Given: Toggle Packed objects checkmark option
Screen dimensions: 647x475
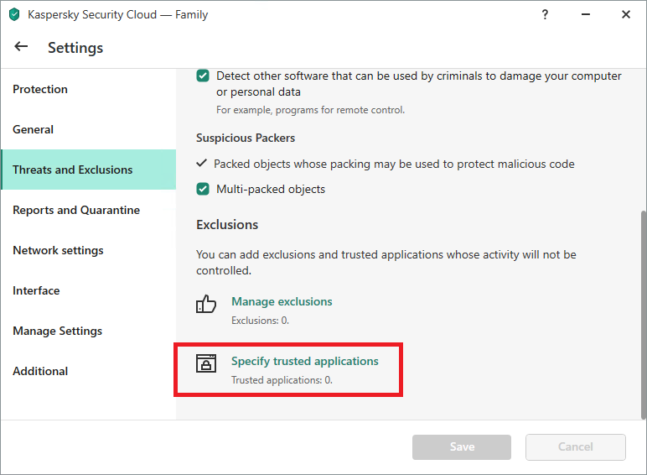Looking at the screenshot, I should [x=202, y=164].
